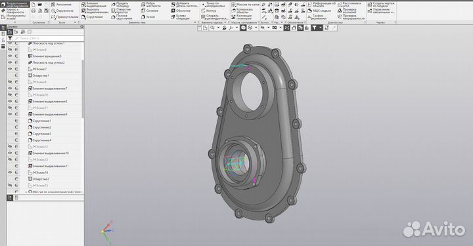
Task: Measure with Расстояние и угол tool
Action: pos(349,4)
